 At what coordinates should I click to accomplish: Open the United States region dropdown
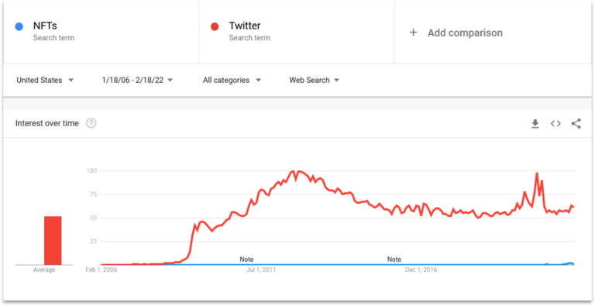45,80
